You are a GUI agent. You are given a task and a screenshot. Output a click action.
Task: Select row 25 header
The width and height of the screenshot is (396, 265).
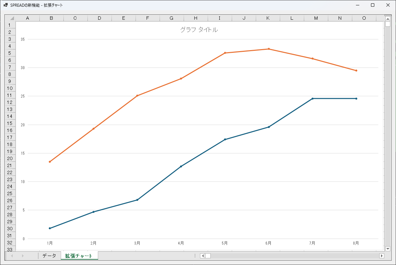[10, 193]
